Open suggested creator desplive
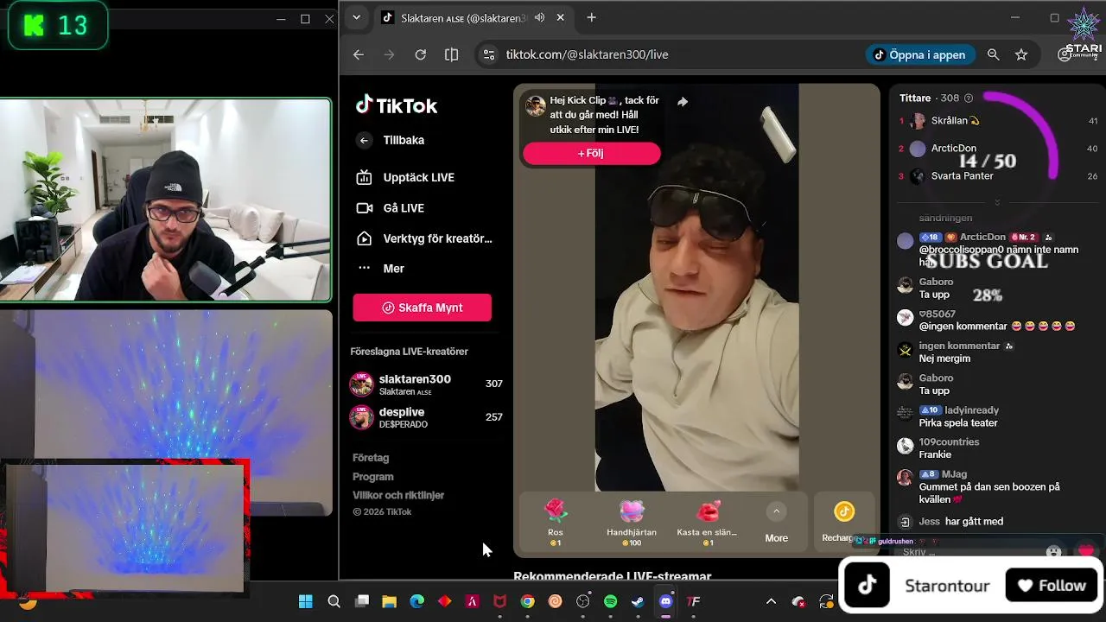This screenshot has height=622, width=1106. tap(426, 417)
